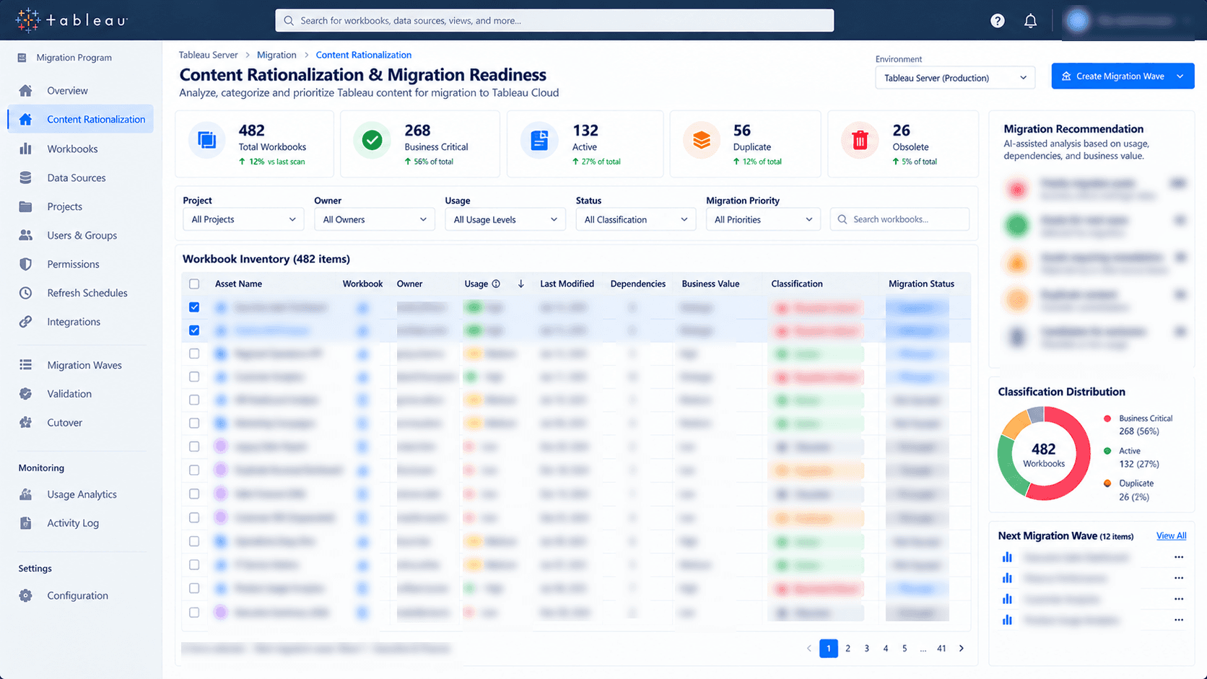Click the Obsolete trash can icon
The image size is (1207, 679).
(x=859, y=141)
